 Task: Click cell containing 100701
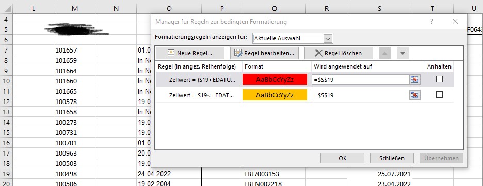coord(74,143)
